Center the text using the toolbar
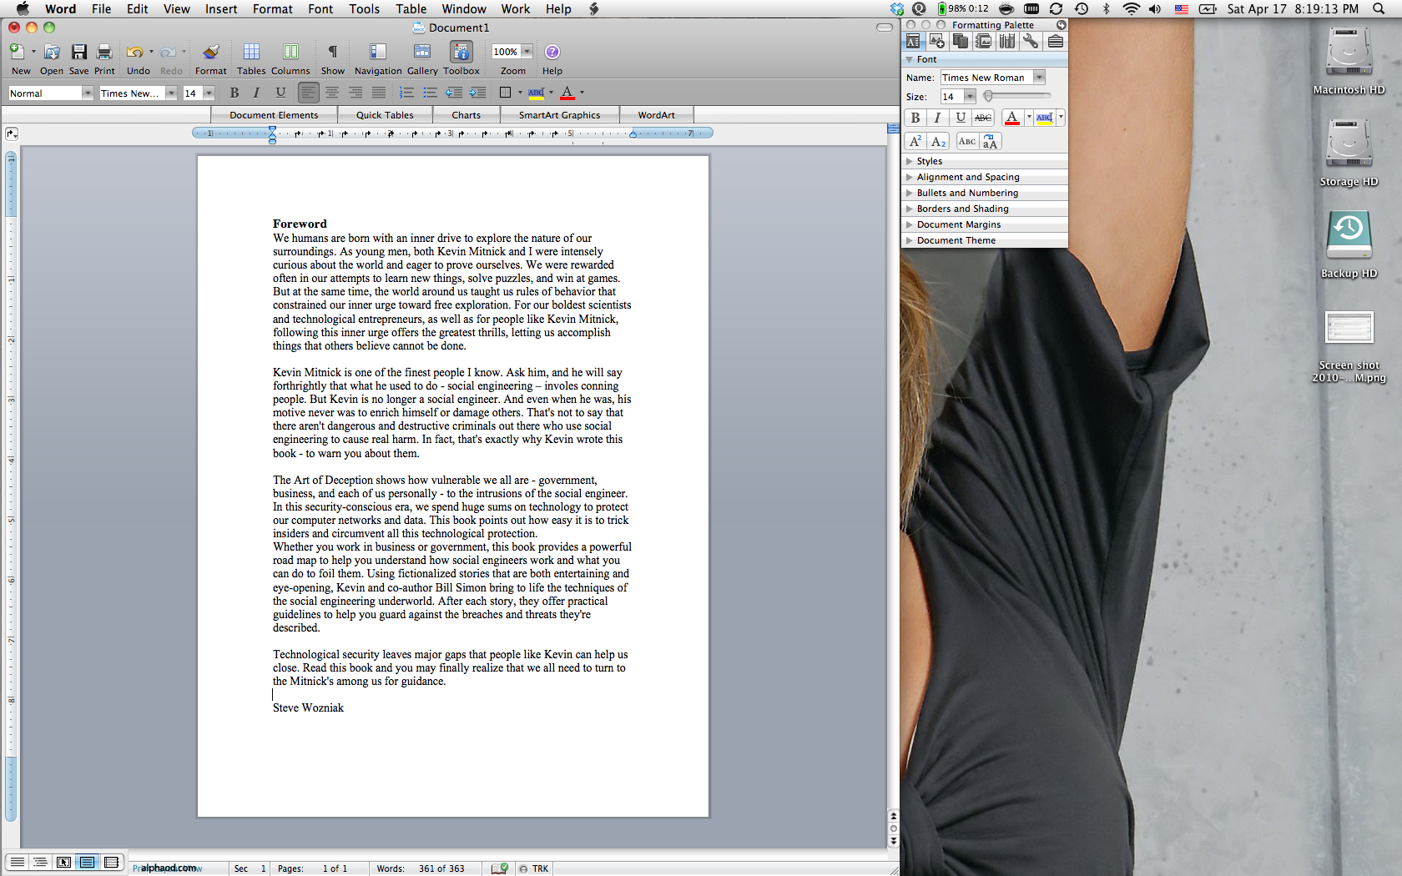Image resolution: width=1402 pixels, height=876 pixels. tap(332, 93)
